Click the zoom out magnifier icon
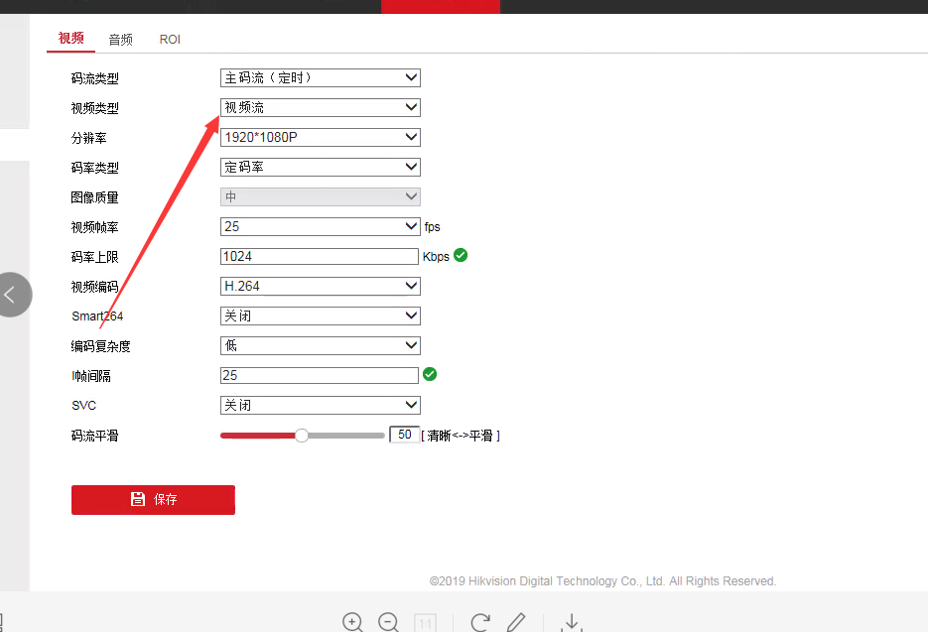 [389, 622]
